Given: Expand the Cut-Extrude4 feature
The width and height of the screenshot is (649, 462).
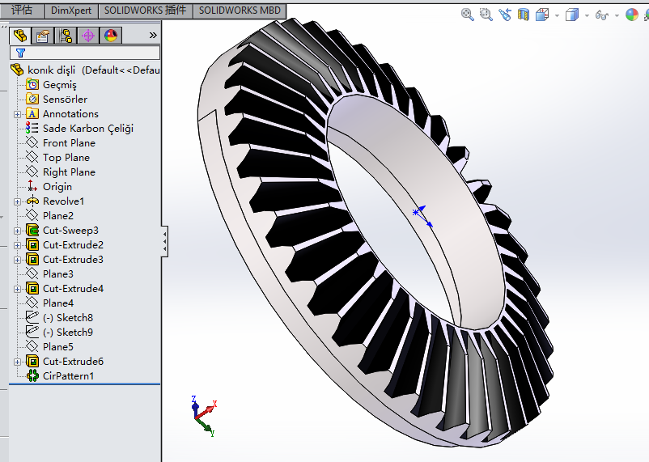Looking at the screenshot, I should (x=17, y=289).
